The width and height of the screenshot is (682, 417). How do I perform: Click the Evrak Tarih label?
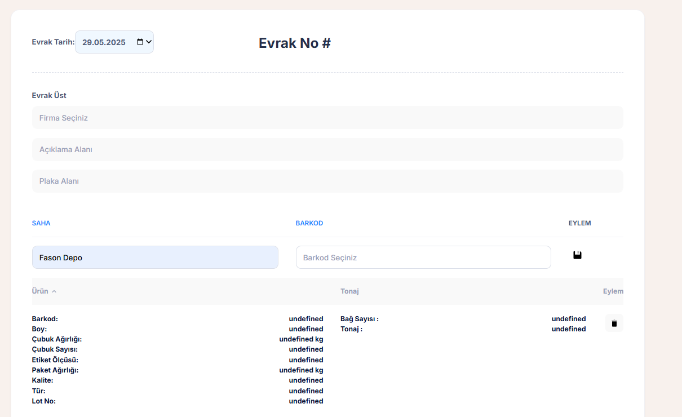[53, 42]
